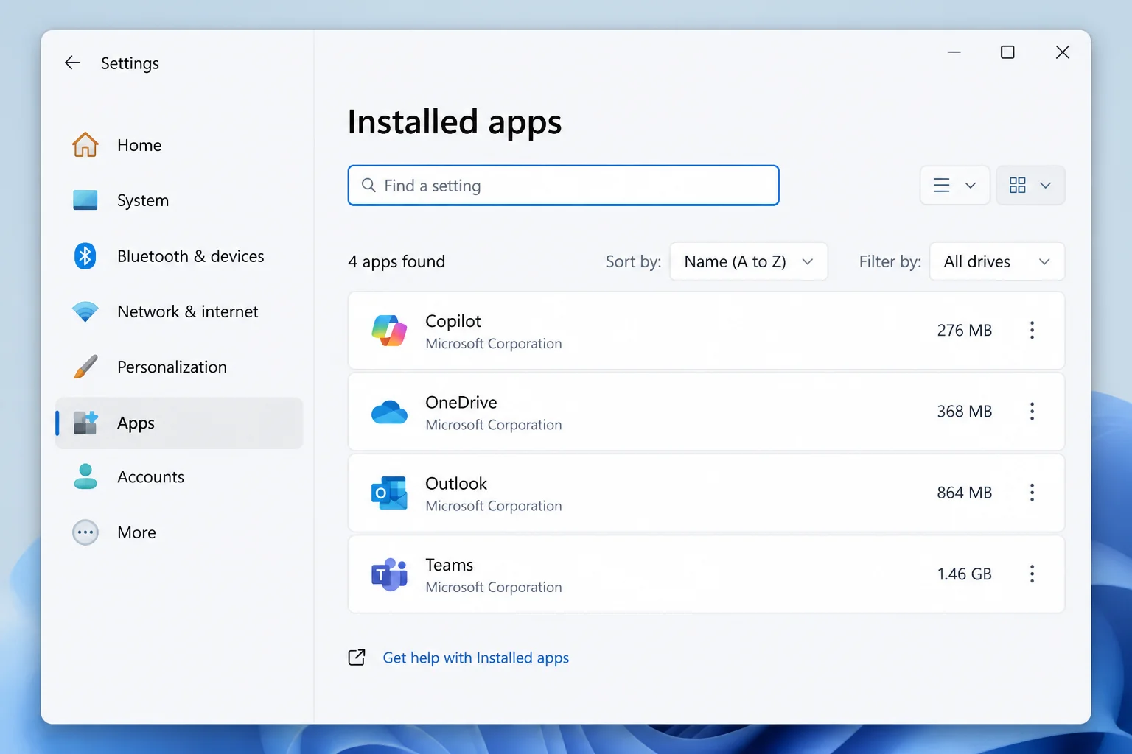Click the Installed apps heading
Image resolution: width=1132 pixels, height=754 pixels.
(455, 122)
